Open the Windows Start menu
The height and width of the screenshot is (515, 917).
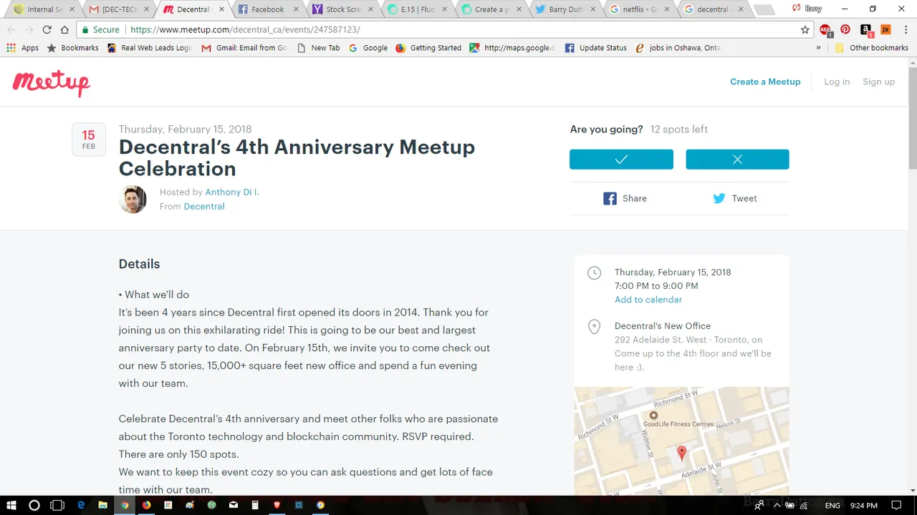[x=11, y=505]
